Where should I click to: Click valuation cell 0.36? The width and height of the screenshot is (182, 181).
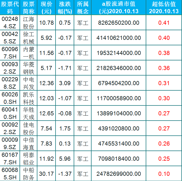tap(164, 68)
